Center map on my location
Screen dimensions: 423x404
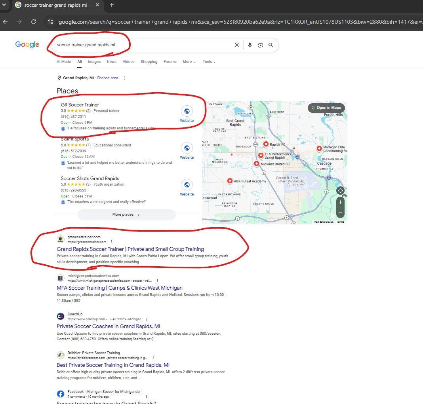click(x=341, y=191)
